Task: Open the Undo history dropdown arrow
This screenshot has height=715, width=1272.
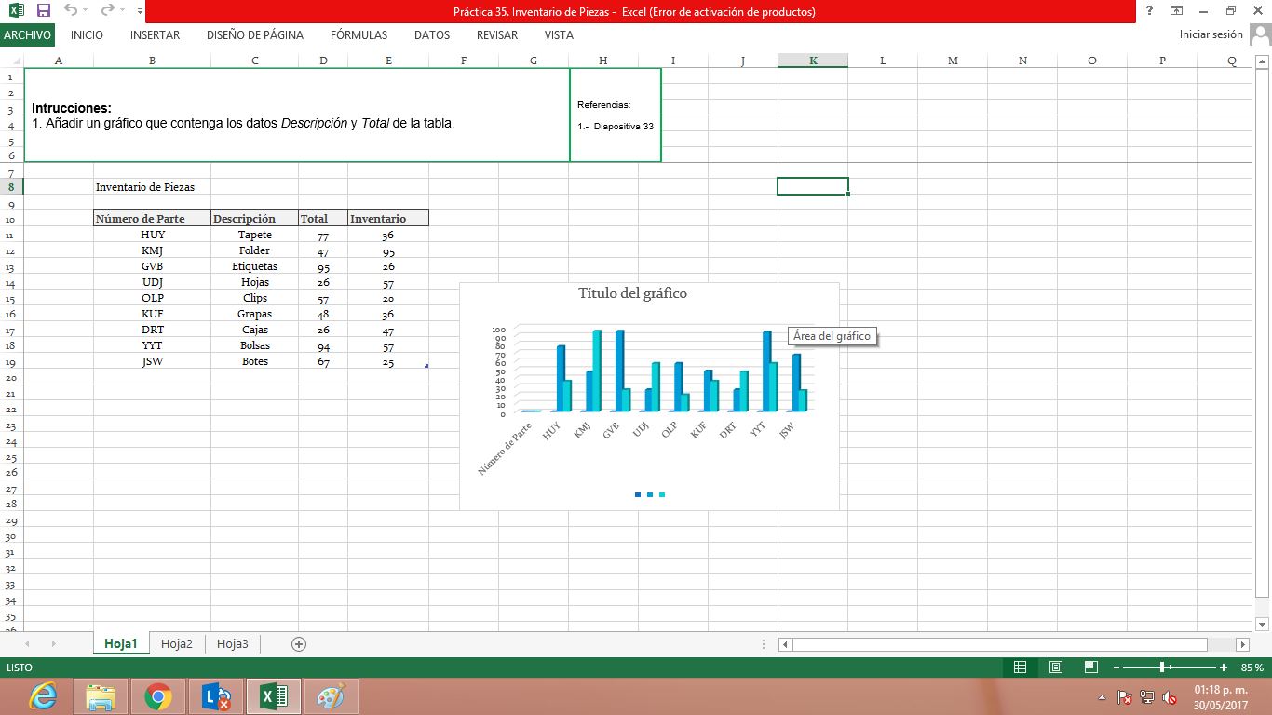Action: point(86,12)
